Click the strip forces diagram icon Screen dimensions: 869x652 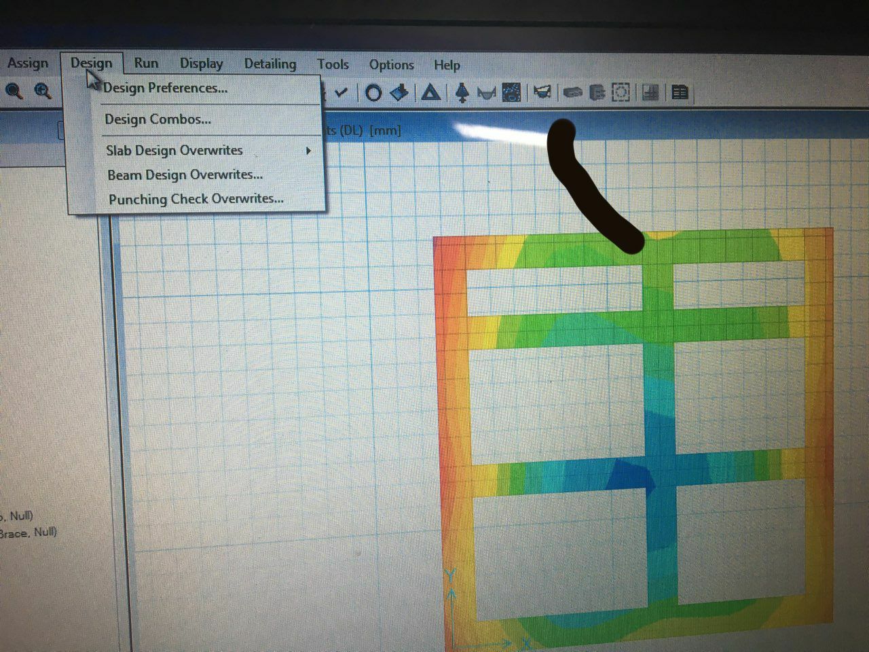tap(542, 92)
